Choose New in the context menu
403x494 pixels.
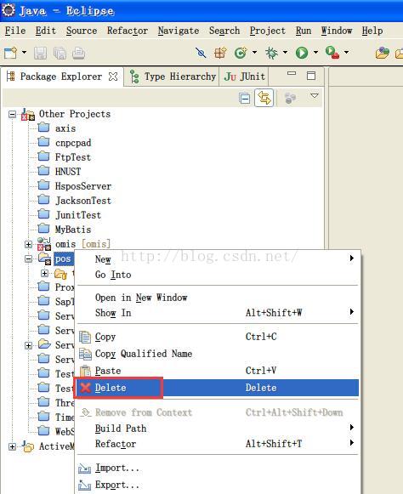coord(218,259)
